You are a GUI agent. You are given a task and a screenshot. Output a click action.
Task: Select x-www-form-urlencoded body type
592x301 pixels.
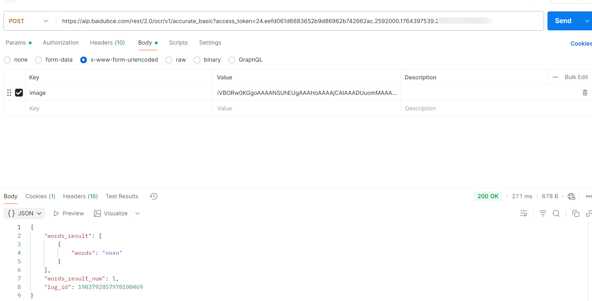83,60
